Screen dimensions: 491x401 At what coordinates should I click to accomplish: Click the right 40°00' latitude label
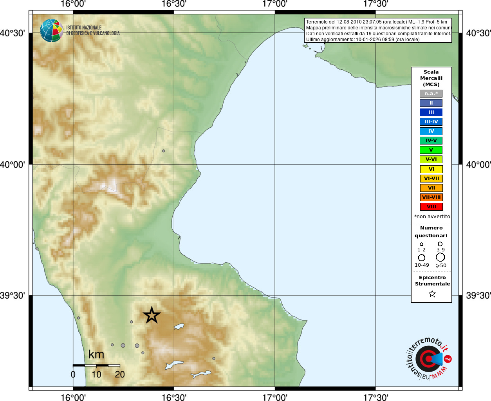[478, 164]
